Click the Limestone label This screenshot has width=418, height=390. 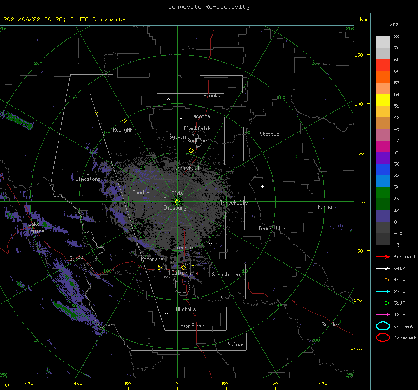point(88,179)
